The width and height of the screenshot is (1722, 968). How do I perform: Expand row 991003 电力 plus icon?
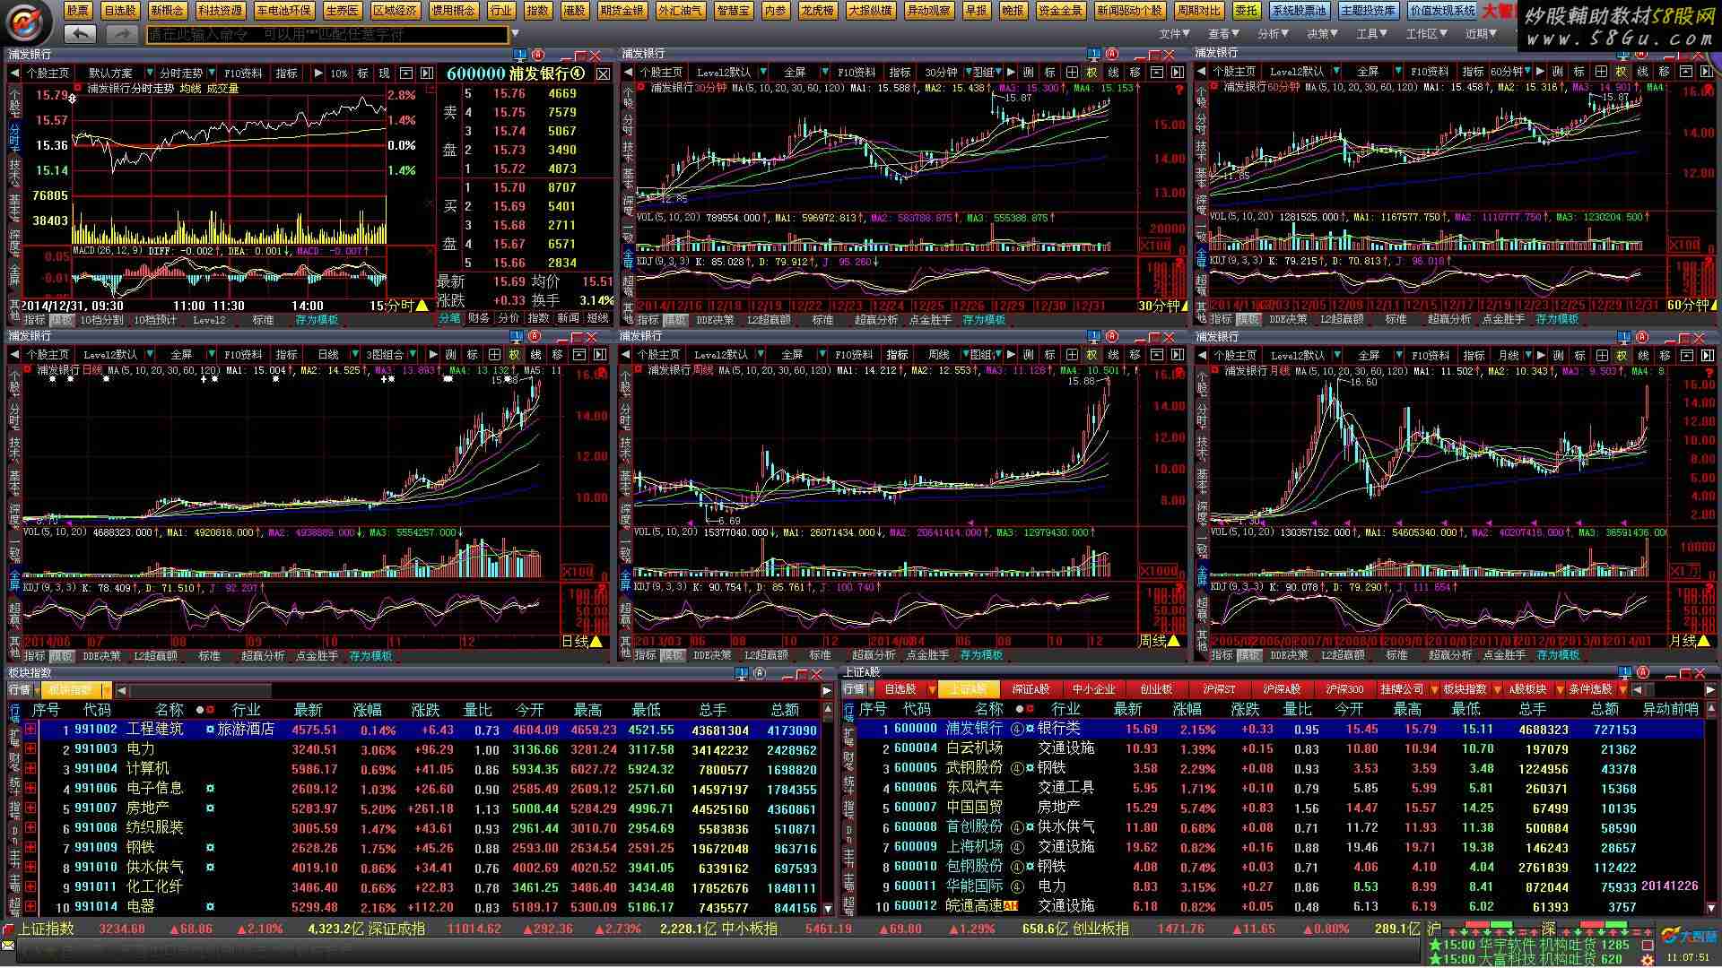coord(31,749)
